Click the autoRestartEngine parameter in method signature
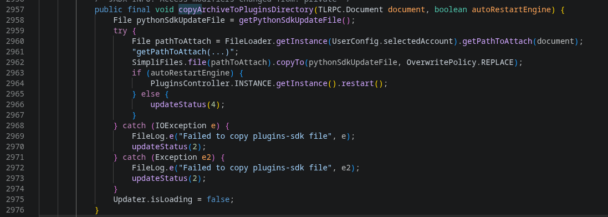This screenshot has height=217, width=608. [511, 9]
